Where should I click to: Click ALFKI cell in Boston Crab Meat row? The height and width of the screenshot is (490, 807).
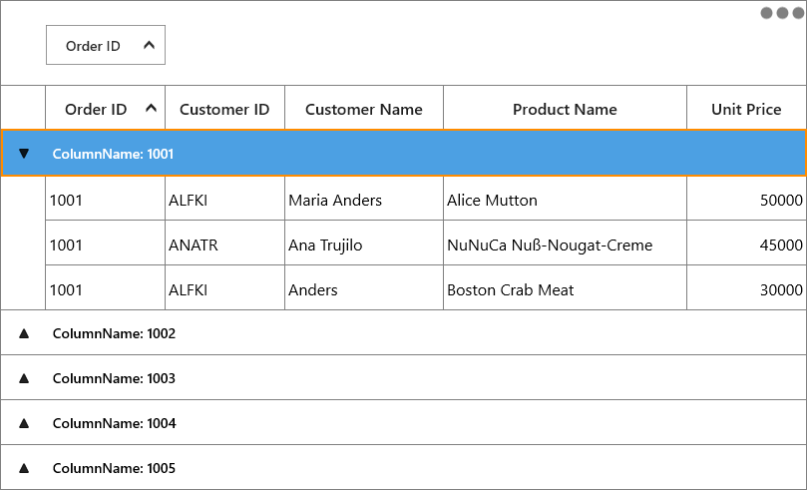[x=224, y=287]
